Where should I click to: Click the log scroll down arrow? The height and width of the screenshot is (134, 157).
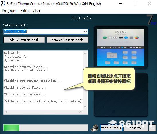coord(85,107)
